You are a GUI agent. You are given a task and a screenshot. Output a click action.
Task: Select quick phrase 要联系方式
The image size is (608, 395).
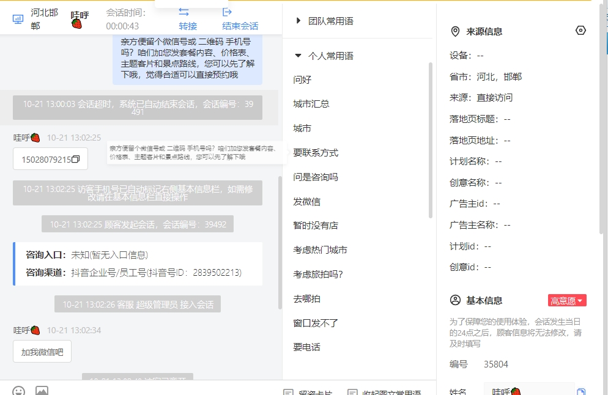point(316,153)
